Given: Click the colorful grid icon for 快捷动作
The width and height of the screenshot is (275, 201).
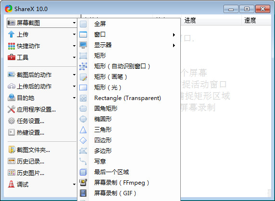Looking at the screenshot, I should pos(12,46).
